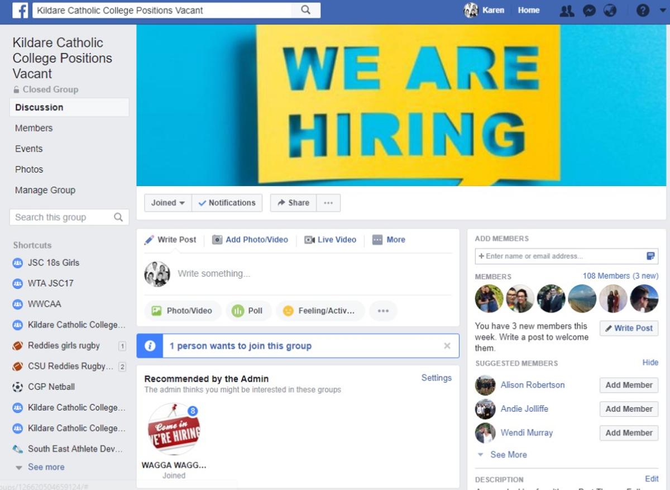Add Alison Robertson as member
Screen dimensions: 670x490
pos(629,385)
